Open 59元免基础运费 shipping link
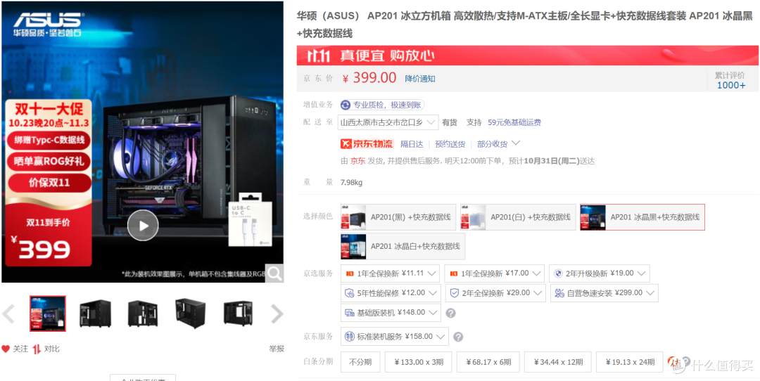This screenshot has height=381, width=760. pos(514,122)
